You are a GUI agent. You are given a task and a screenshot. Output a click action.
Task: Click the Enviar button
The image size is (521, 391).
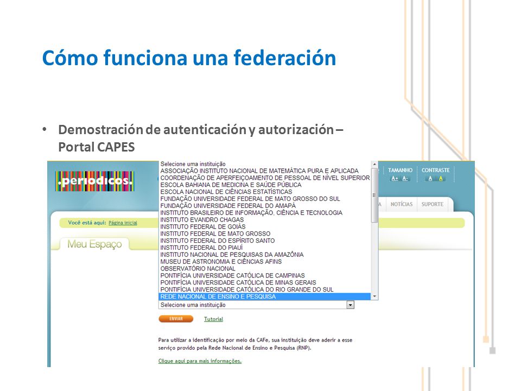176,319
